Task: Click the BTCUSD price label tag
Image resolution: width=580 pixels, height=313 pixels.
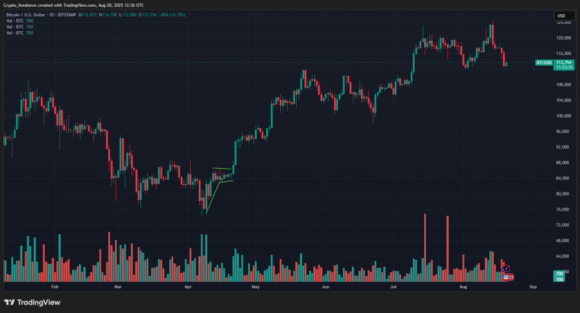Action: pos(544,62)
